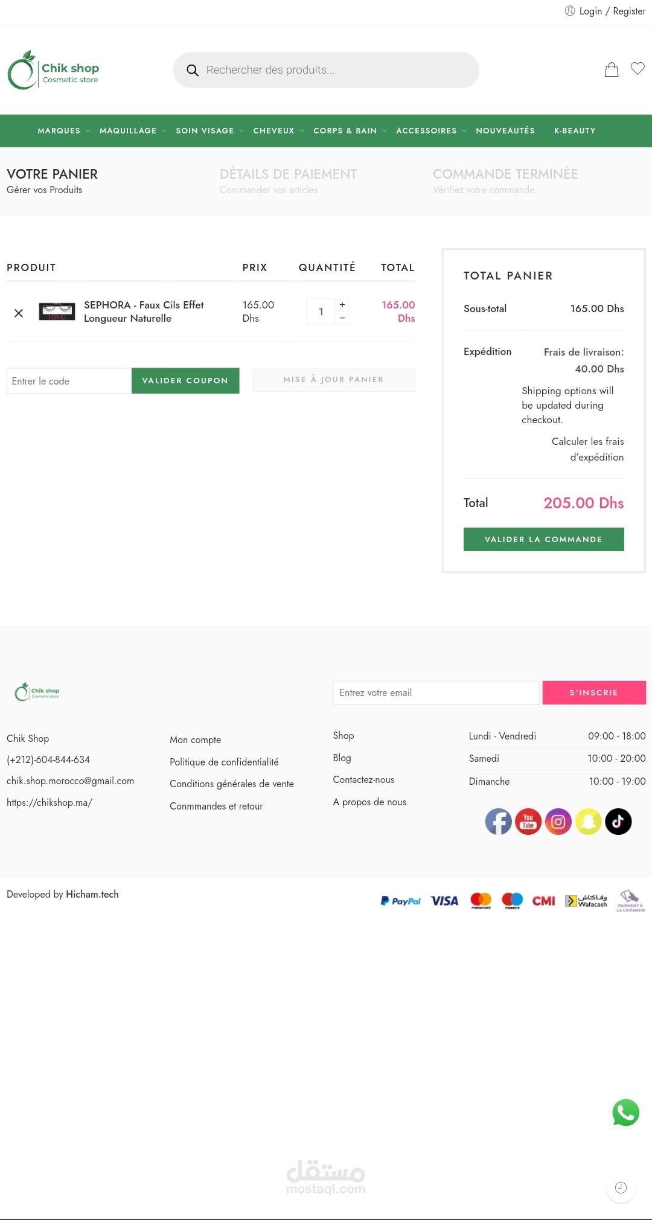The width and height of the screenshot is (652, 1220).
Task: Open the Nouveautés menu item
Action: 505,131
